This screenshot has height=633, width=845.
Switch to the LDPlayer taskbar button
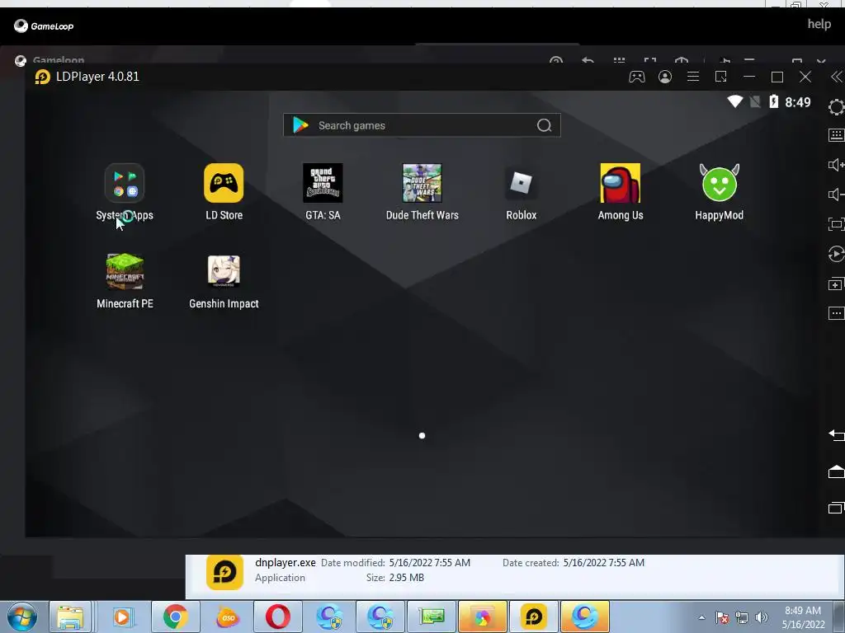pyautogui.click(x=534, y=617)
